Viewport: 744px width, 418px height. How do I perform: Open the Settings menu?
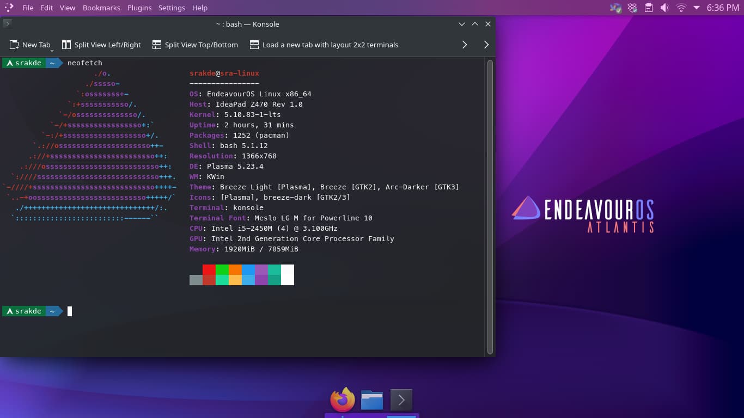coord(172,8)
